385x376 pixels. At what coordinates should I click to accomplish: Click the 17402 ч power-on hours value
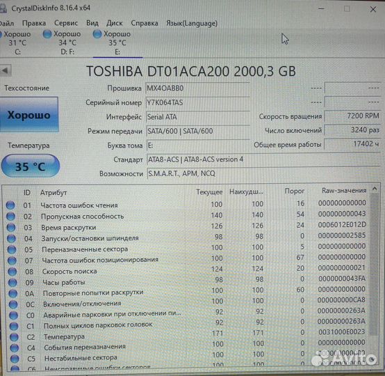coord(352,143)
